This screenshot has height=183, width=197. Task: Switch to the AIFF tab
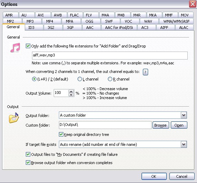tap(165, 28)
